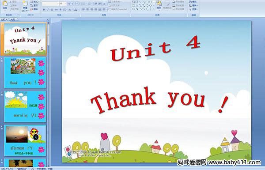Insert a New Slide using the ribbon button
The width and height of the screenshot is (265, 170).
tap(25, 6)
